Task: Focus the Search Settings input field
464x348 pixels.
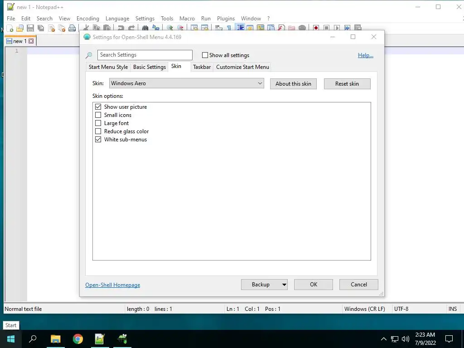Action: (145, 55)
